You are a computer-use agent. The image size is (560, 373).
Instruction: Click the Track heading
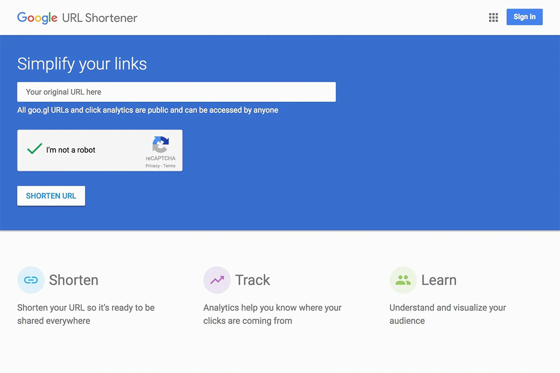coord(252,280)
